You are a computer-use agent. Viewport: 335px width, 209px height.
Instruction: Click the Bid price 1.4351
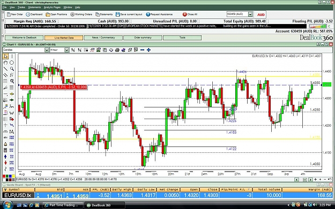coord(54,196)
